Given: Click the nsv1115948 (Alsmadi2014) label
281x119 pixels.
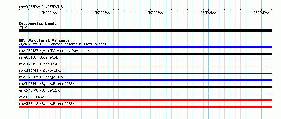Looking at the screenshot, I should tap(42, 71).
